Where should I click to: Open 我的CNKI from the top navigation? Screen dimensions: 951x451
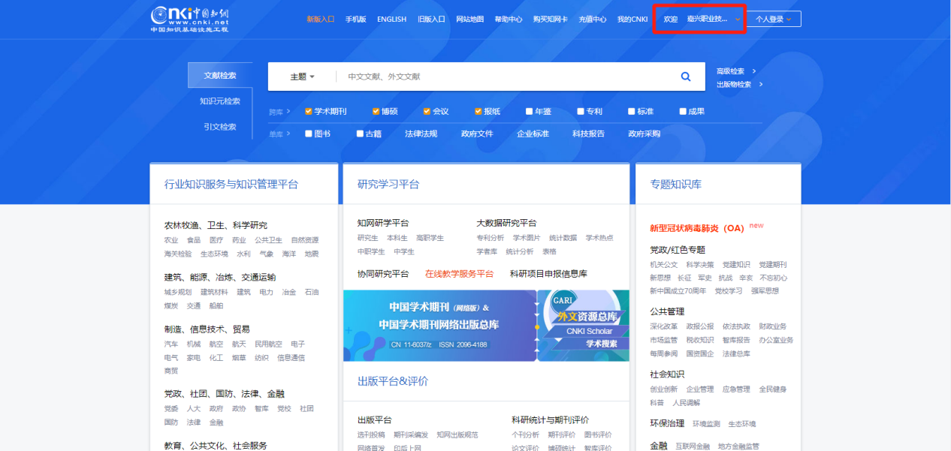point(632,19)
